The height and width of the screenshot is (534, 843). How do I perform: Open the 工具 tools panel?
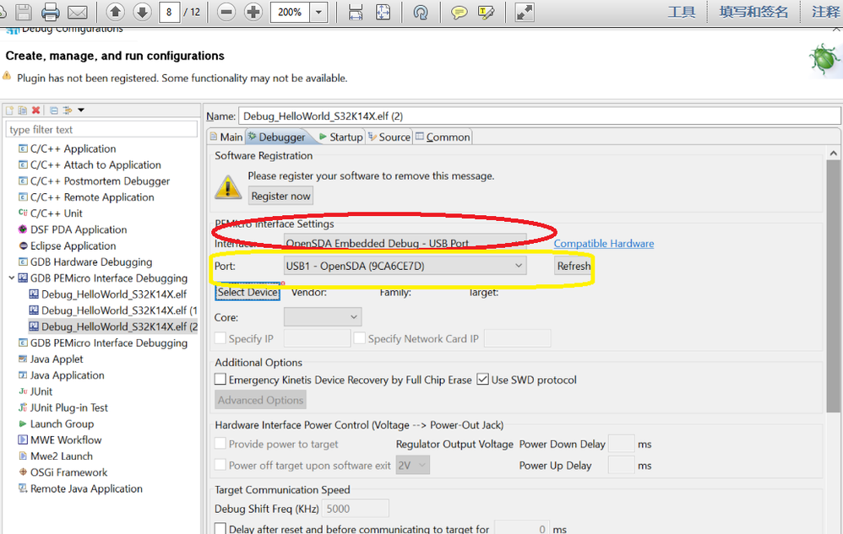[681, 12]
